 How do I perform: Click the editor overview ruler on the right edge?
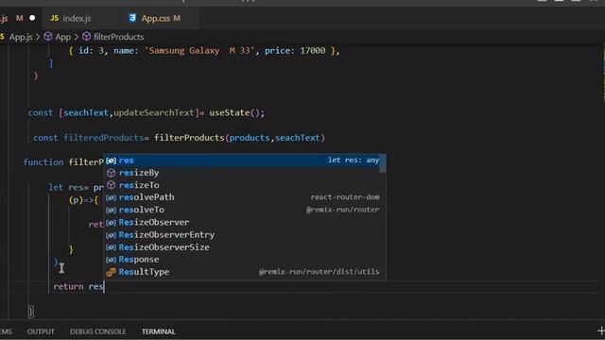[603, 74]
